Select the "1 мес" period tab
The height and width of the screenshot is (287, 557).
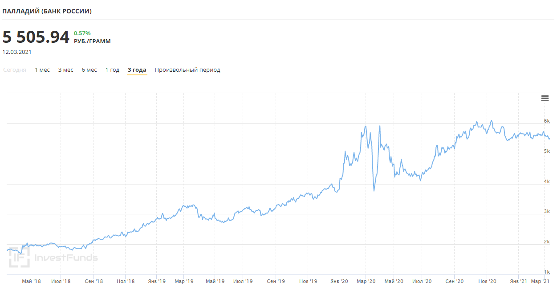[x=42, y=70]
